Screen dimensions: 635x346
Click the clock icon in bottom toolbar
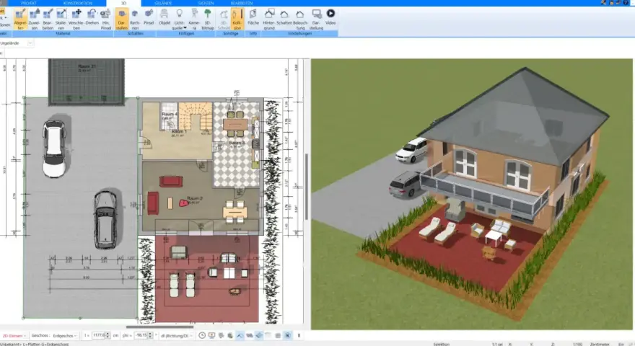202,335
